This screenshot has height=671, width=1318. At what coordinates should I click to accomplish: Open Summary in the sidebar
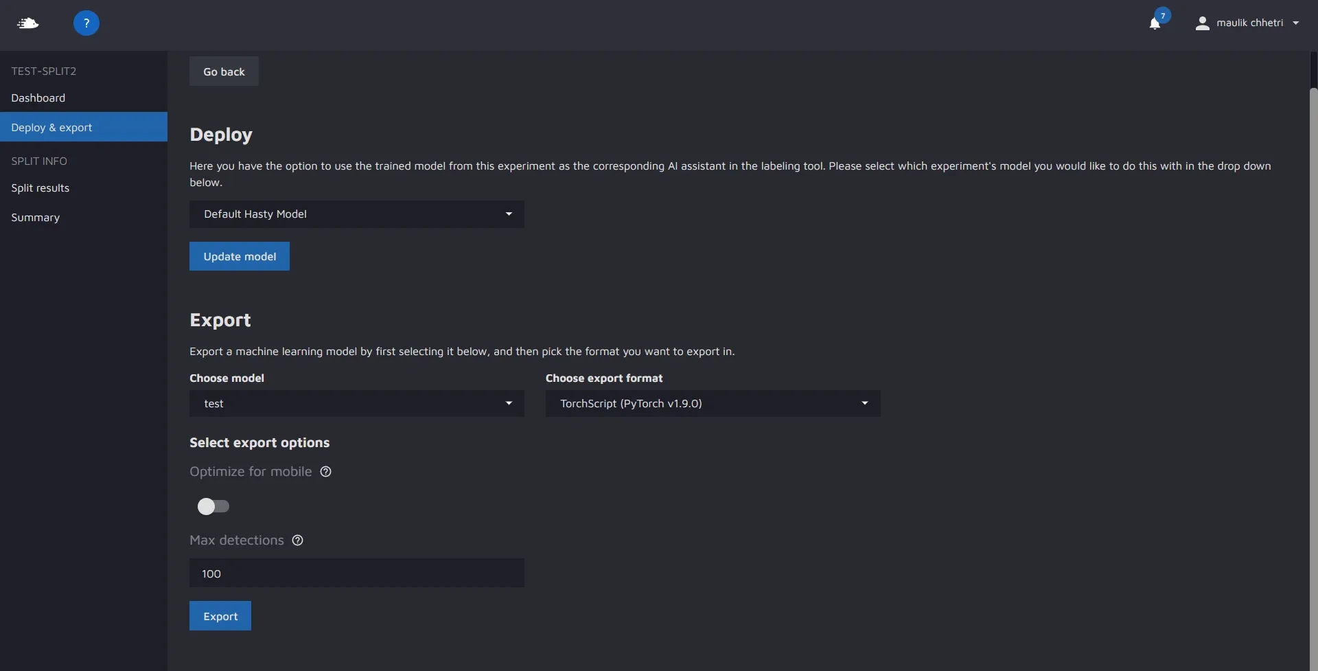(36, 218)
